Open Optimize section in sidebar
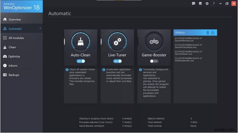 (x=21, y=56)
